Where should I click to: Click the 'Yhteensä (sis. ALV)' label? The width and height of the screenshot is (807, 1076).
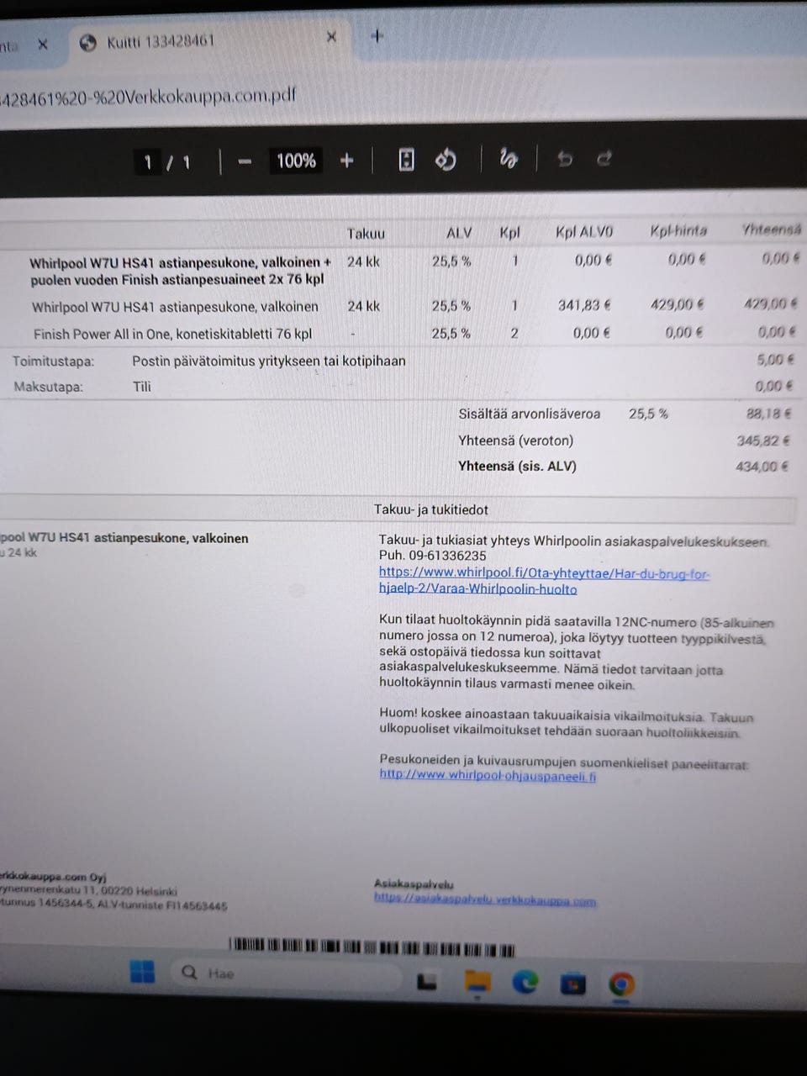click(517, 466)
